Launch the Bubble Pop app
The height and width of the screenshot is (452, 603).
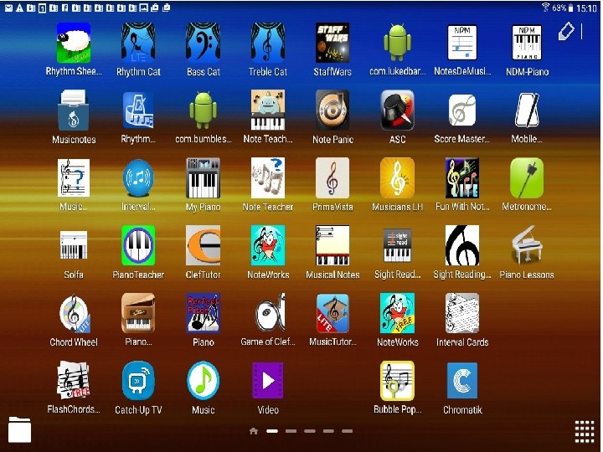397,382
